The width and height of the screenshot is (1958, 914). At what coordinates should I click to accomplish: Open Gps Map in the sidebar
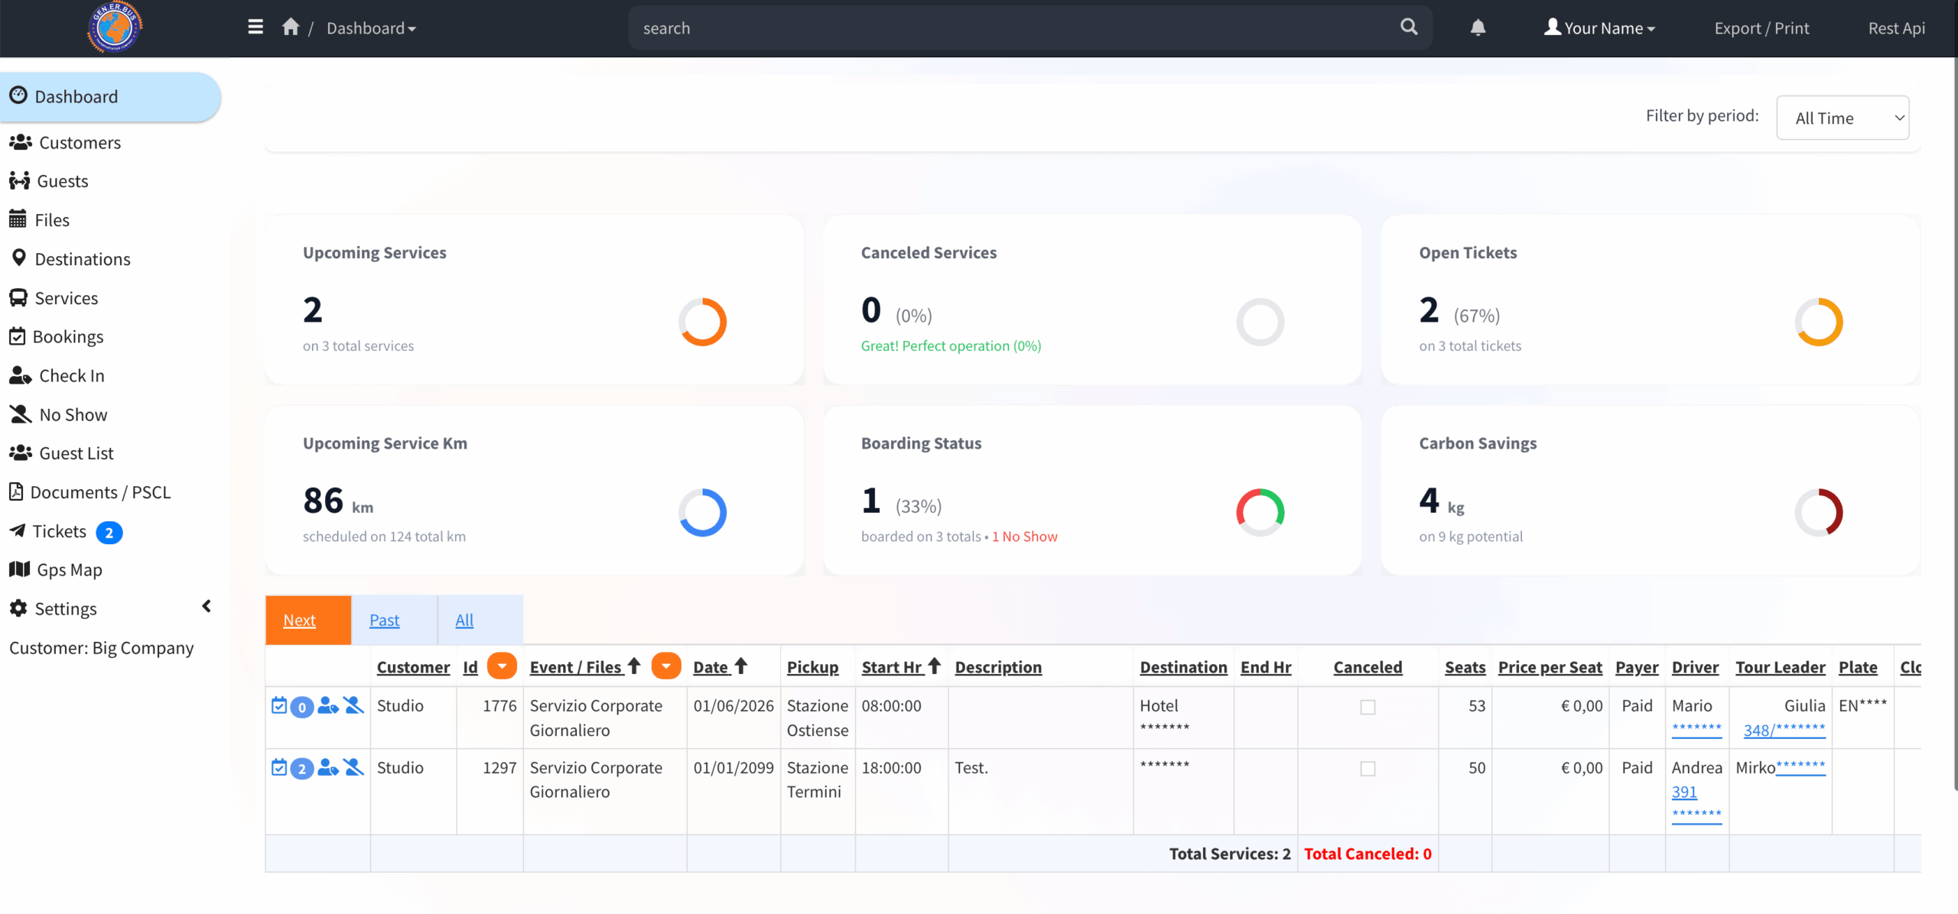pos(55,570)
